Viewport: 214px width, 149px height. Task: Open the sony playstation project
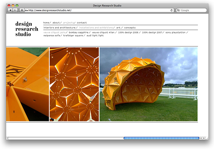[175, 33]
